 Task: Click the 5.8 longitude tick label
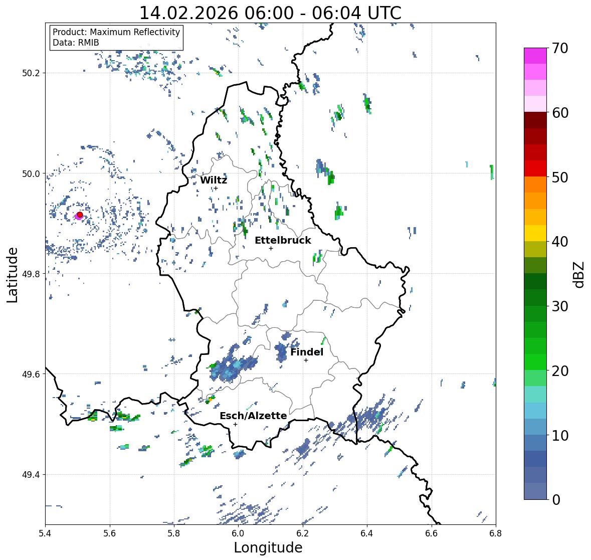(x=174, y=533)
